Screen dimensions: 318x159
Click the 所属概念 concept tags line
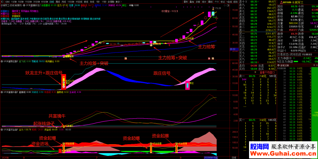20,11
